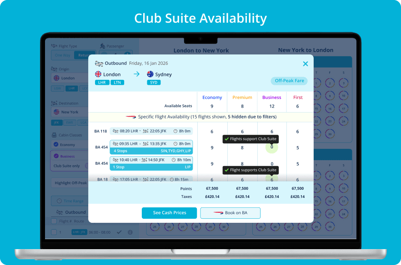Click the UK flag next to London in dialog
401x265 pixels.
98,74
